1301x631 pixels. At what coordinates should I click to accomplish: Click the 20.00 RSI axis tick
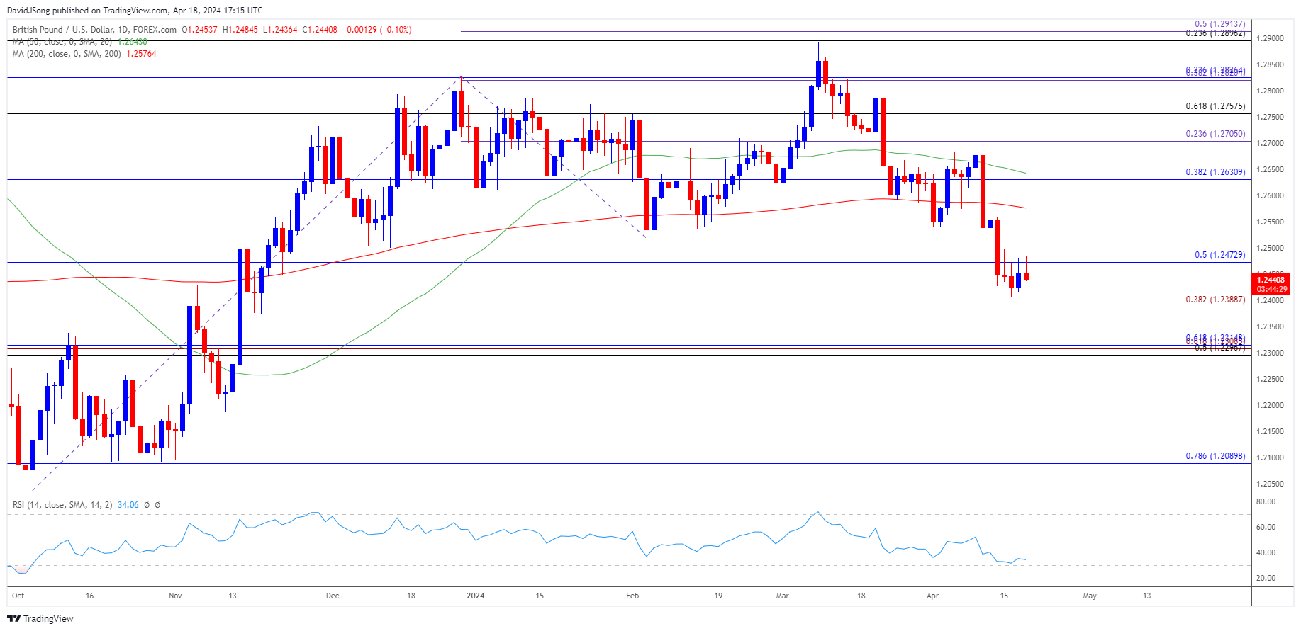click(1266, 578)
